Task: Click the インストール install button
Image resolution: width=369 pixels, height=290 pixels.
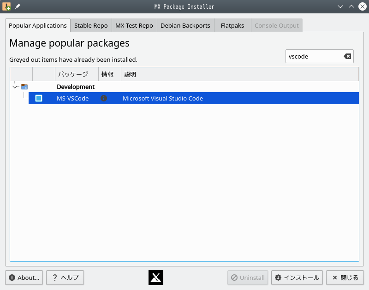Action: click(297, 278)
